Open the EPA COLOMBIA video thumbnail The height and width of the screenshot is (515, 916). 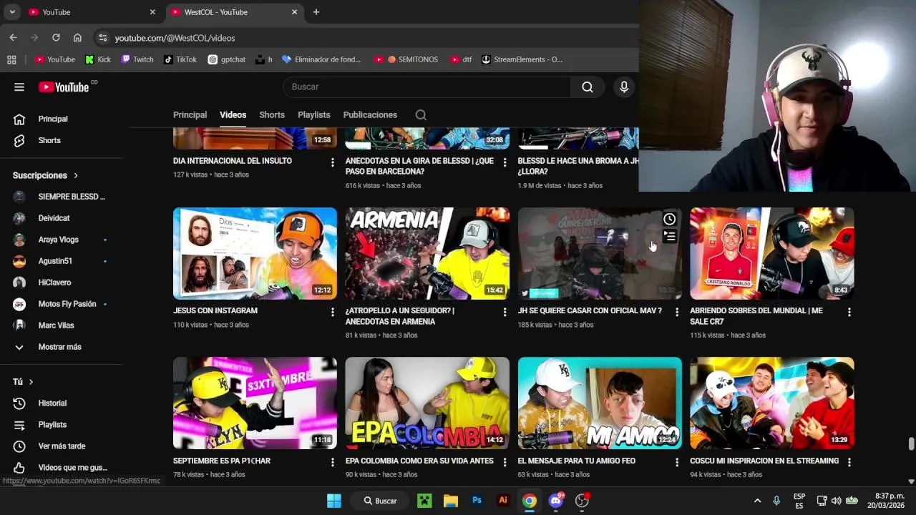(427, 403)
